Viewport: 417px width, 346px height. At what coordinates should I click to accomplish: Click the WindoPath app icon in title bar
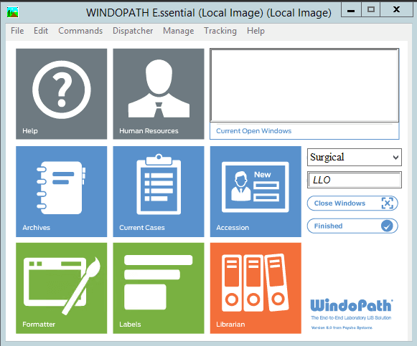pos(13,12)
